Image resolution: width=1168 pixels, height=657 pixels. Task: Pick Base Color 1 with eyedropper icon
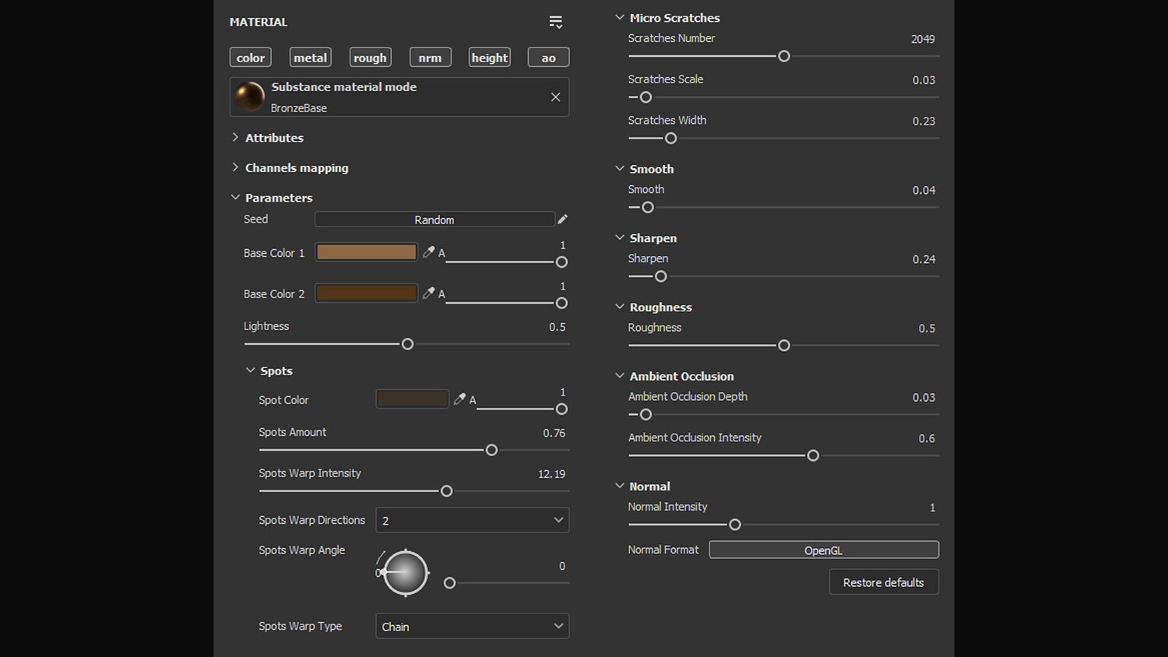point(428,252)
